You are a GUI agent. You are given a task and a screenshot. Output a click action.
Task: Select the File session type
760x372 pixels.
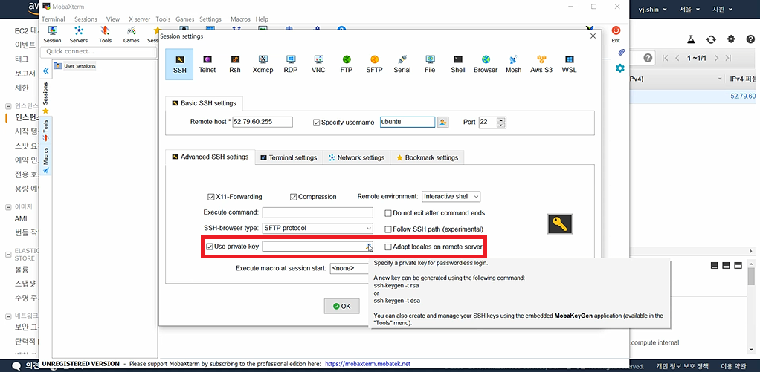[x=430, y=64]
